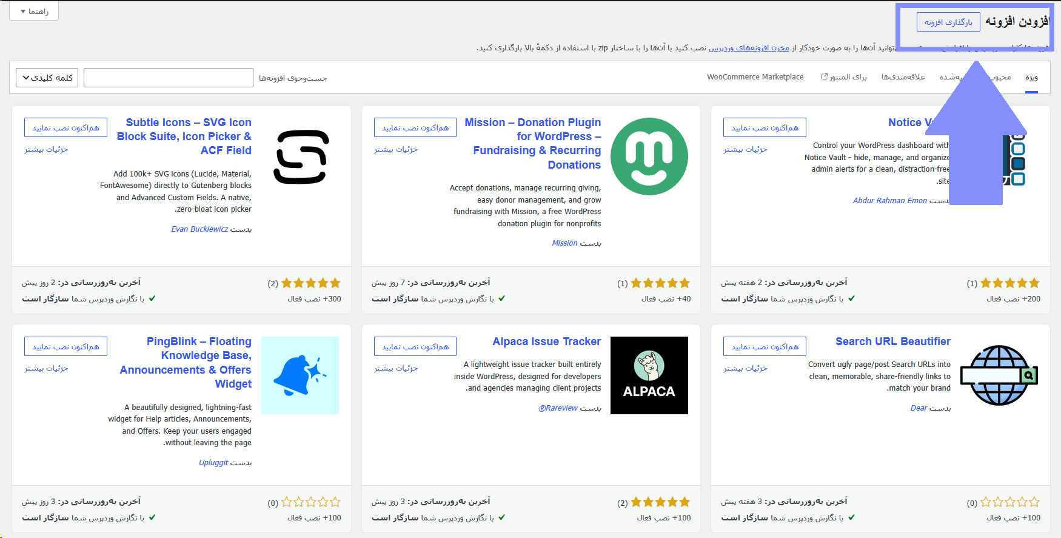Open جزئیات بیشتر for PingBlink
The width and height of the screenshot is (1061, 538).
pos(46,368)
